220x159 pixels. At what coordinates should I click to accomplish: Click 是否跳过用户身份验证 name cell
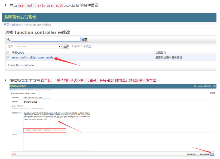pyautogui.click(x=169, y=57)
